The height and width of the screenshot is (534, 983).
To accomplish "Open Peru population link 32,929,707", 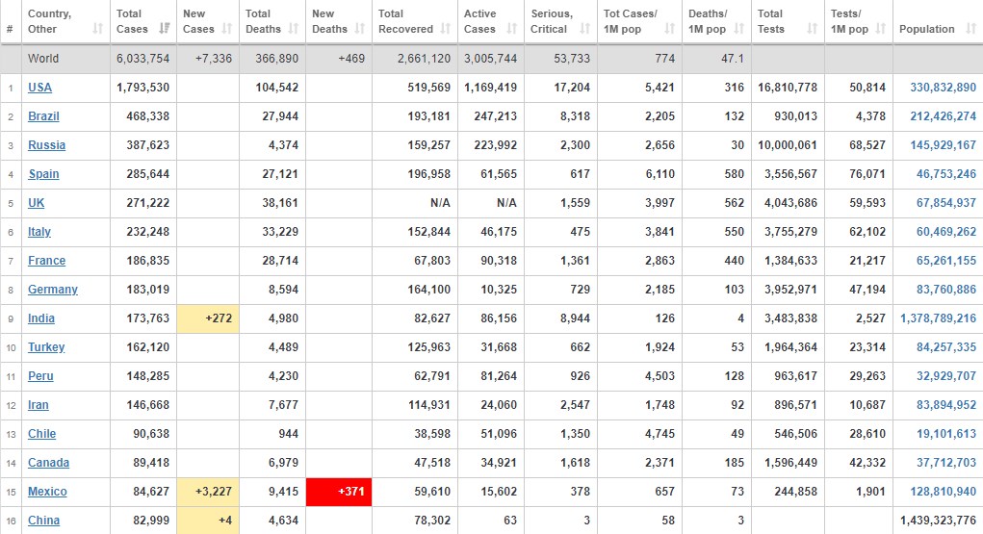I will tap(946, 376).
